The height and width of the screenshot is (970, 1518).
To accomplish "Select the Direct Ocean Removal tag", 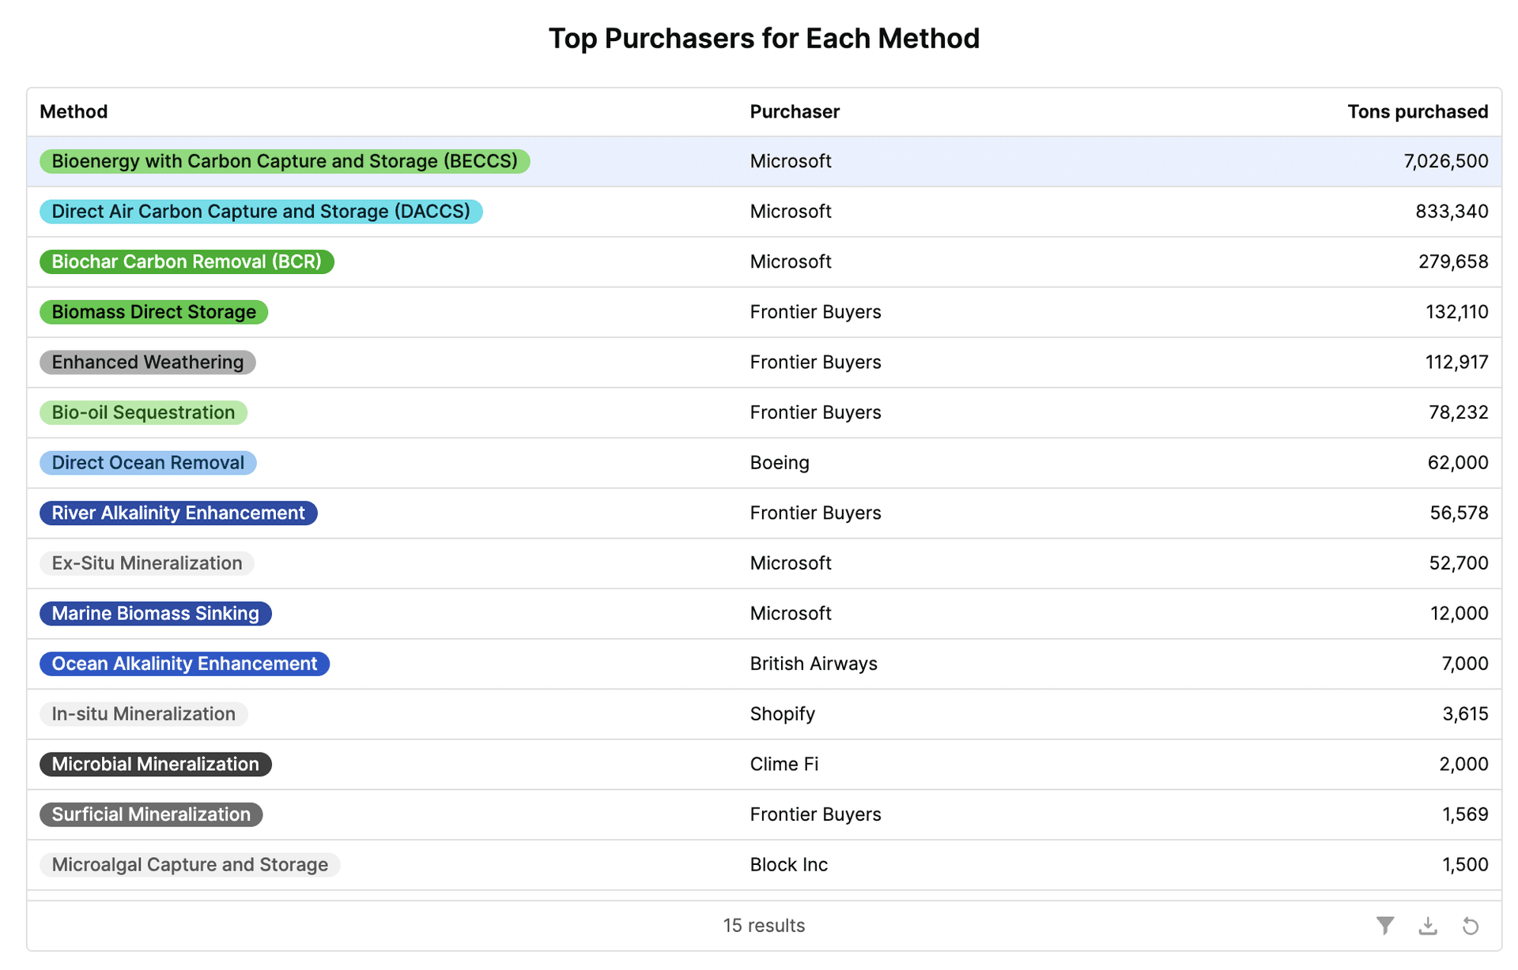I will [148, 463].
